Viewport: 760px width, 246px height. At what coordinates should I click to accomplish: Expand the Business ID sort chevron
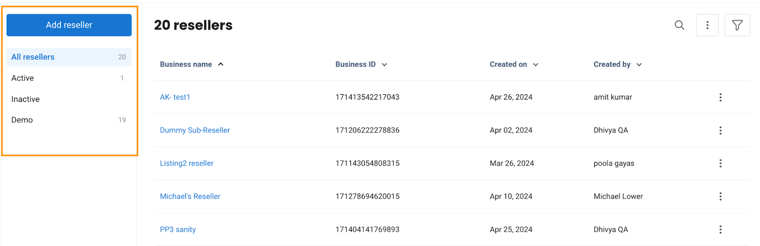pos(384,64)
